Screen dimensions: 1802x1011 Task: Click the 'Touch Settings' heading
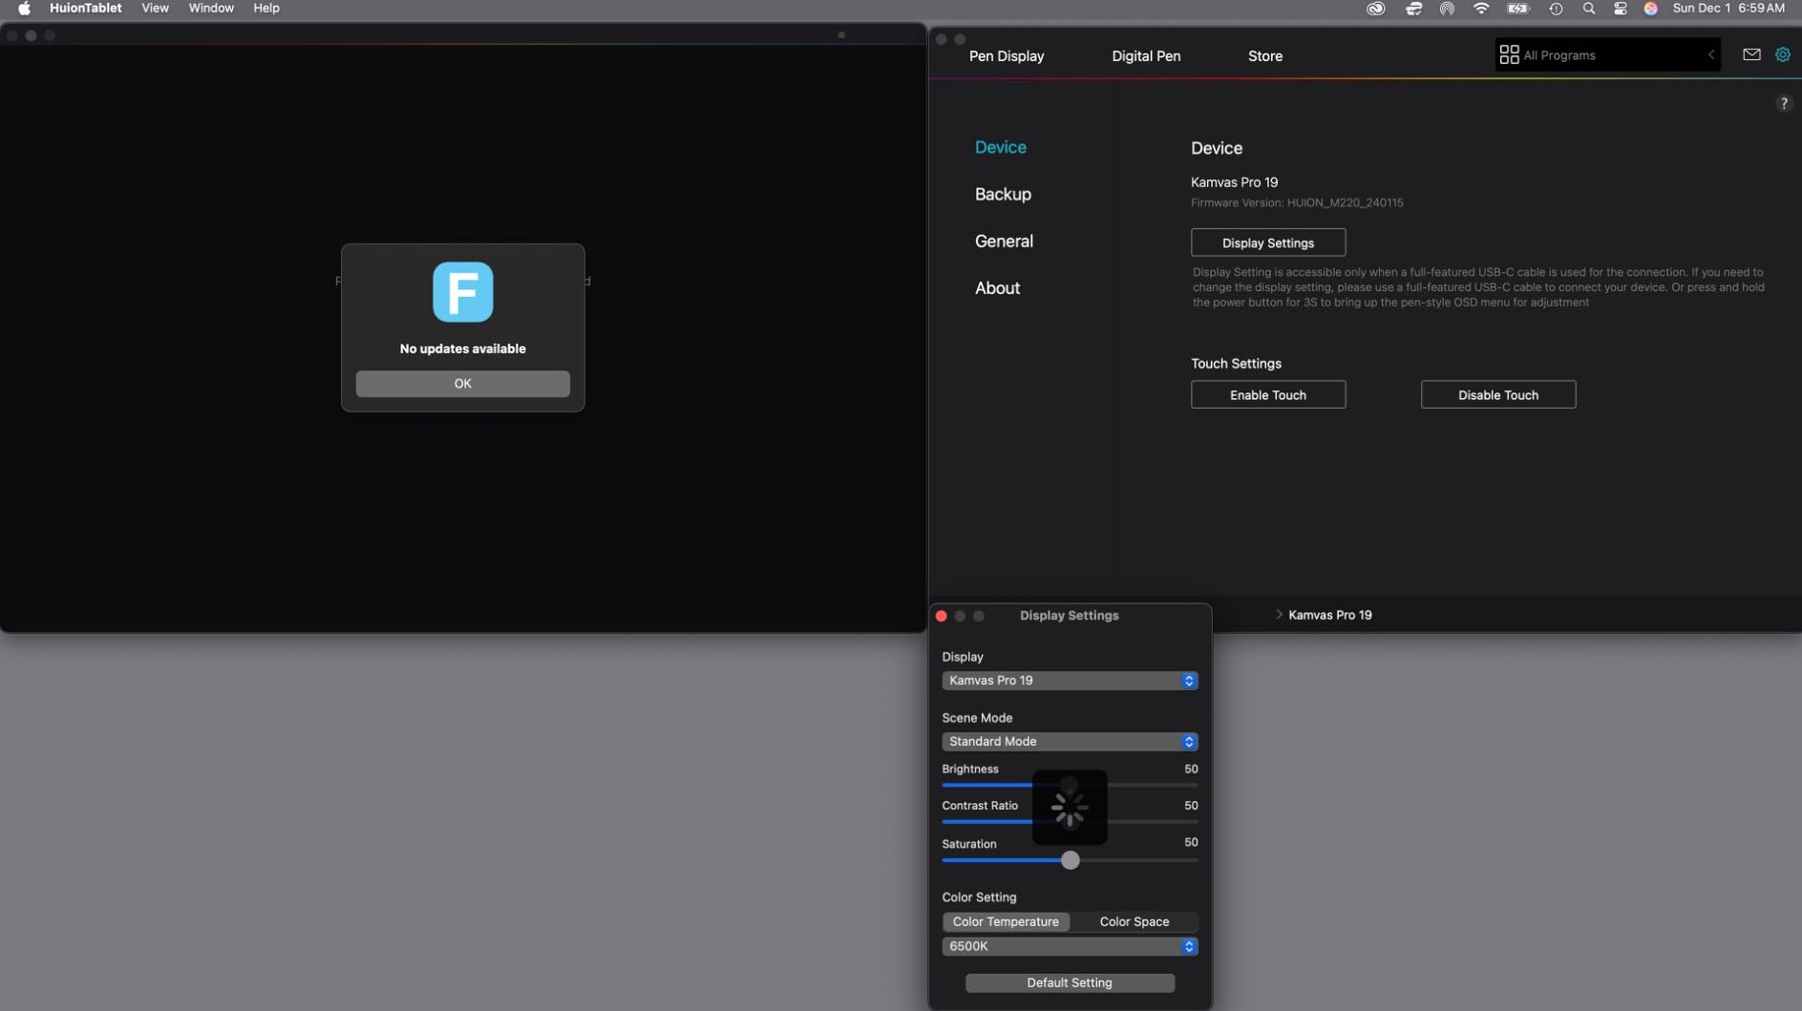(1236, 364)
